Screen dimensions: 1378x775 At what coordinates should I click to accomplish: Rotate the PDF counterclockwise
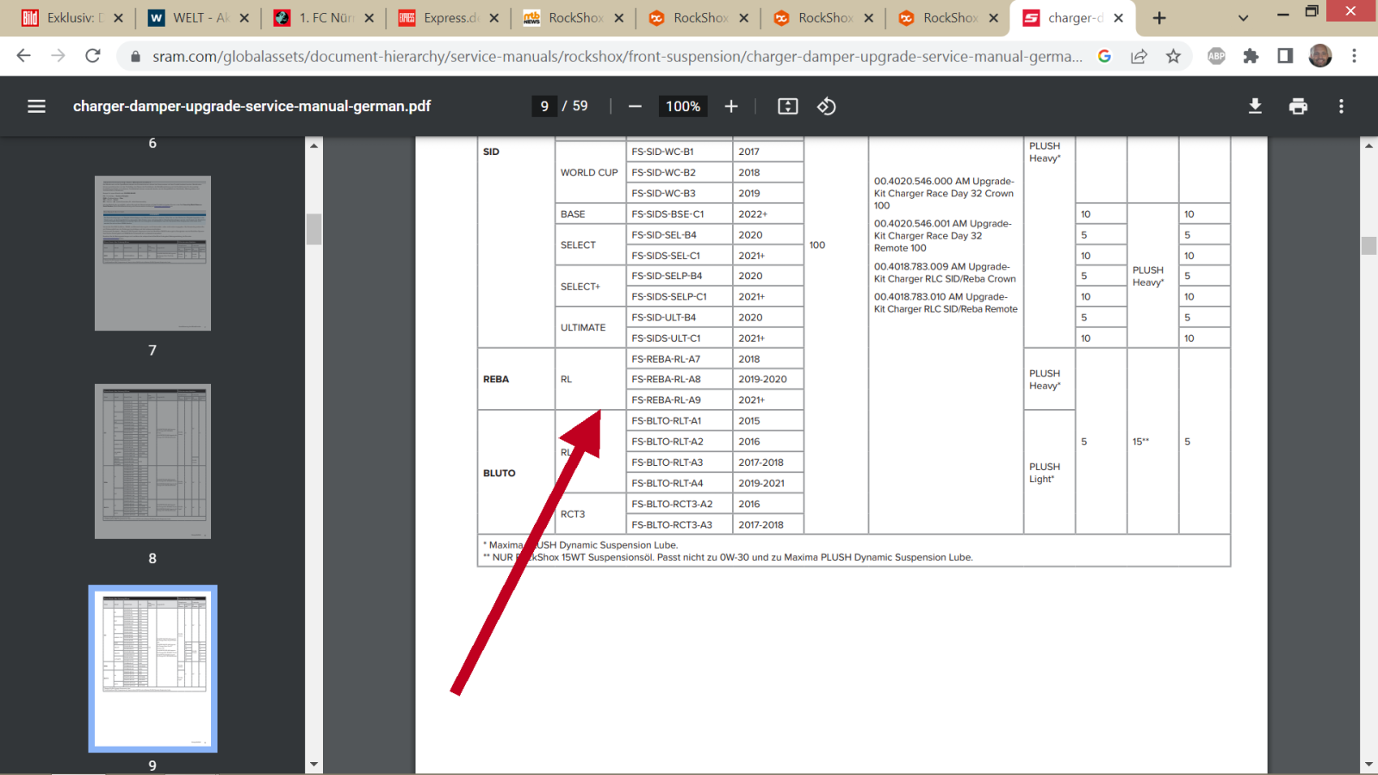click(x=827, y=106)
